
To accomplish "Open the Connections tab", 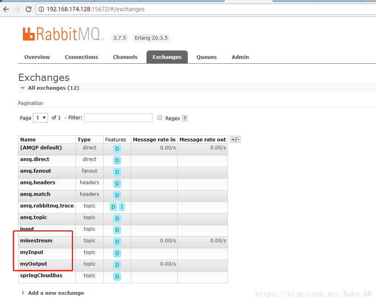I will [x=81, y=57].
